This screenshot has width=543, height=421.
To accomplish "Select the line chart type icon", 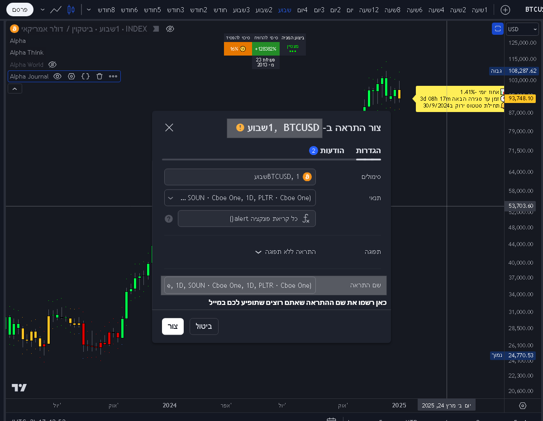I will (56, 9).
